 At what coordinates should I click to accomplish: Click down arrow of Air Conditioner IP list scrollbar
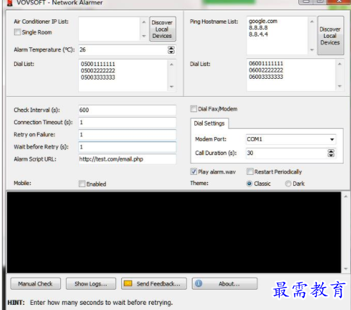click(x=144, y=36)
